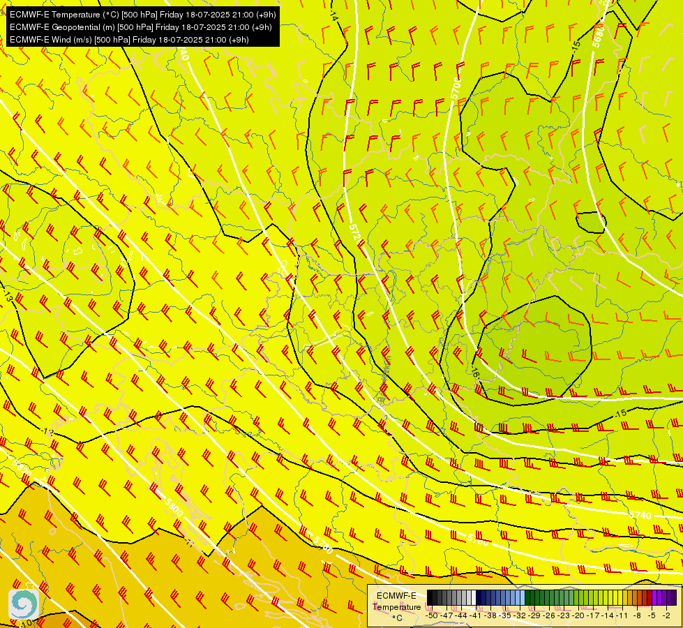Click the -32 legend tick label
This screenshot has height=628, width=683.
[x=520, y=616]
